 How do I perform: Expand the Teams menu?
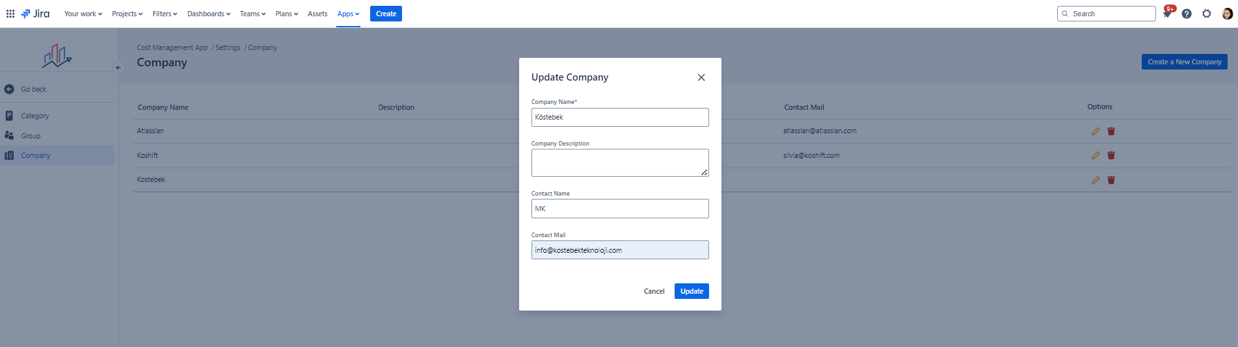pyautogui.click(x=252, y=14)
